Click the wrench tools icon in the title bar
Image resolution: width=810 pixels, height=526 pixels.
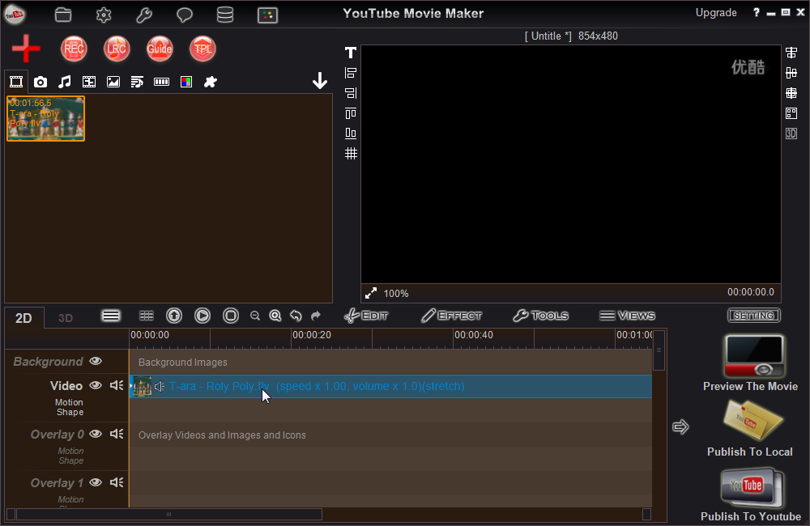point(144,15)
